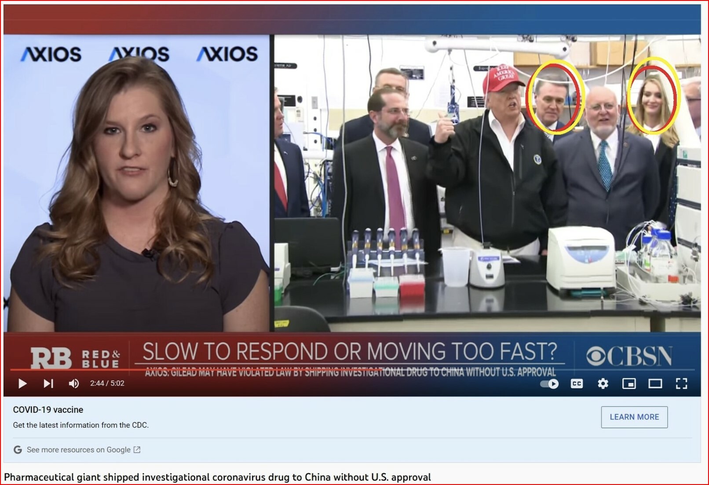Click the video title about the pharmaceutical giant
This screenshot has height=485, width=709.
click(x=217, y=477)
